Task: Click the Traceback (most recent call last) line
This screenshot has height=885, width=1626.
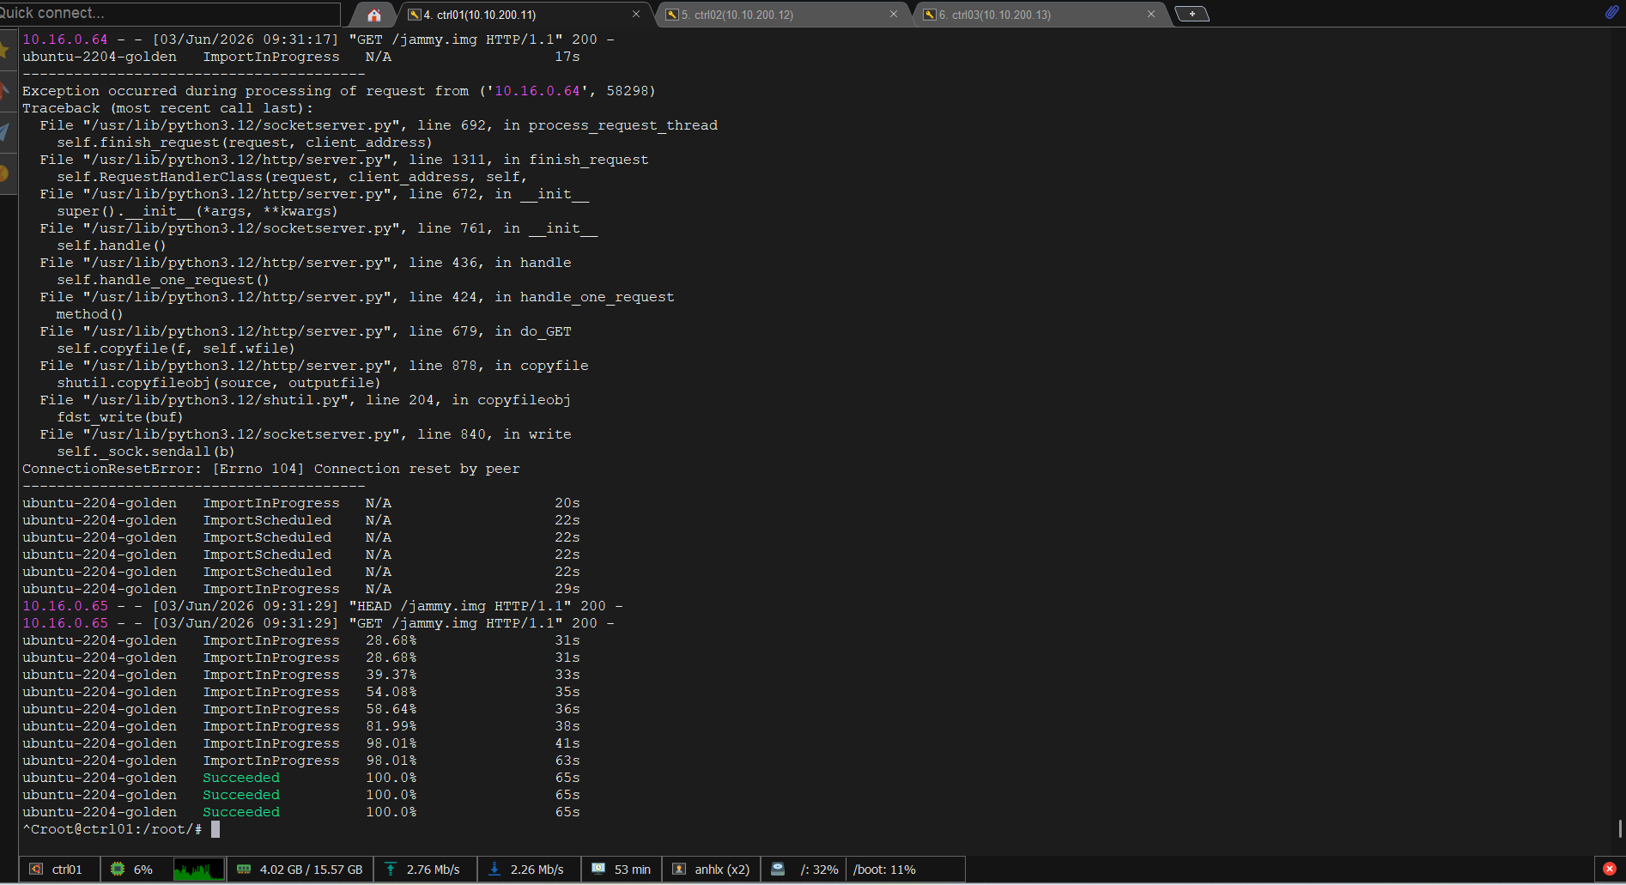Action: coord(168,108)
